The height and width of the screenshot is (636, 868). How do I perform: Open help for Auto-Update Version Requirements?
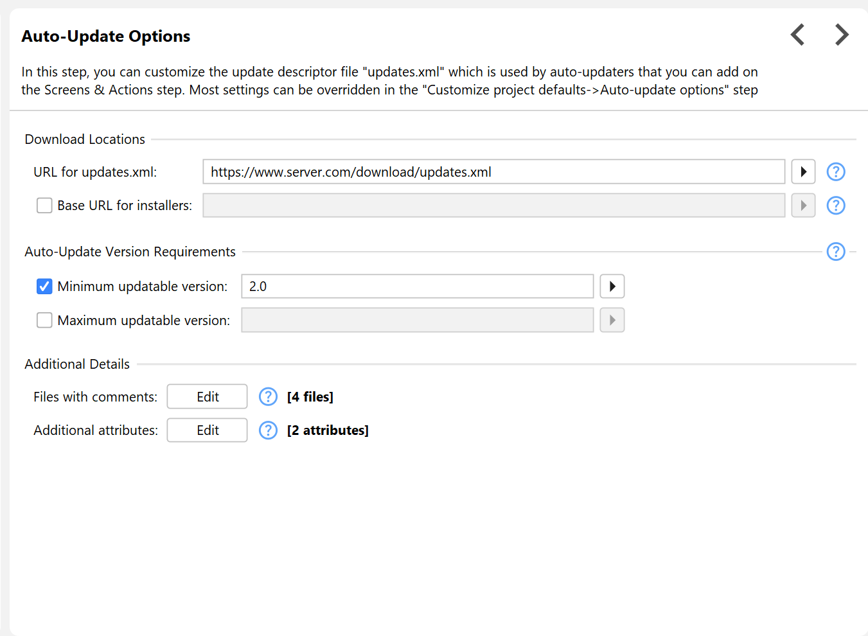pos(835,252)
